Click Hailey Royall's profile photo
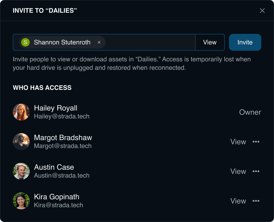274x222 pixels. [x=21, y=112]
